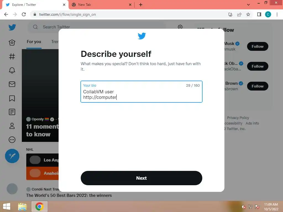Viewport: 283px width, 212px height.
Task: Reload the page
Action: pos(24,14)
